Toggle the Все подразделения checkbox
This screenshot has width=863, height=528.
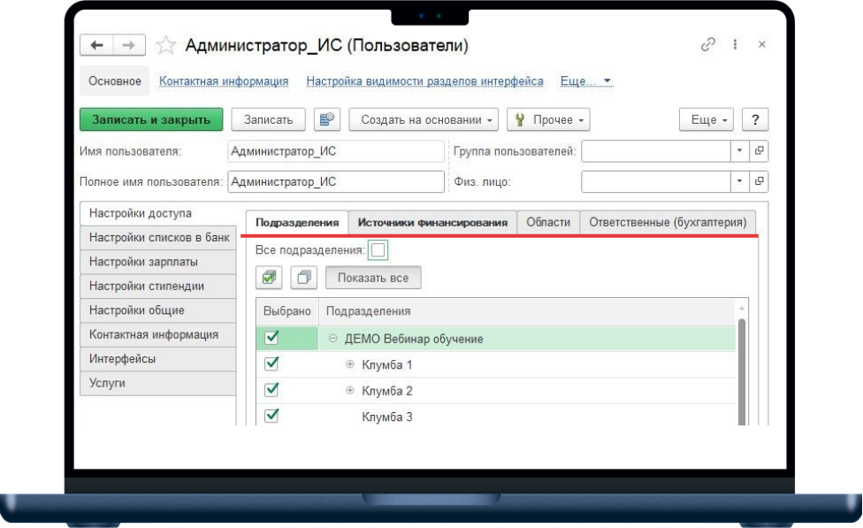[378, 251]
